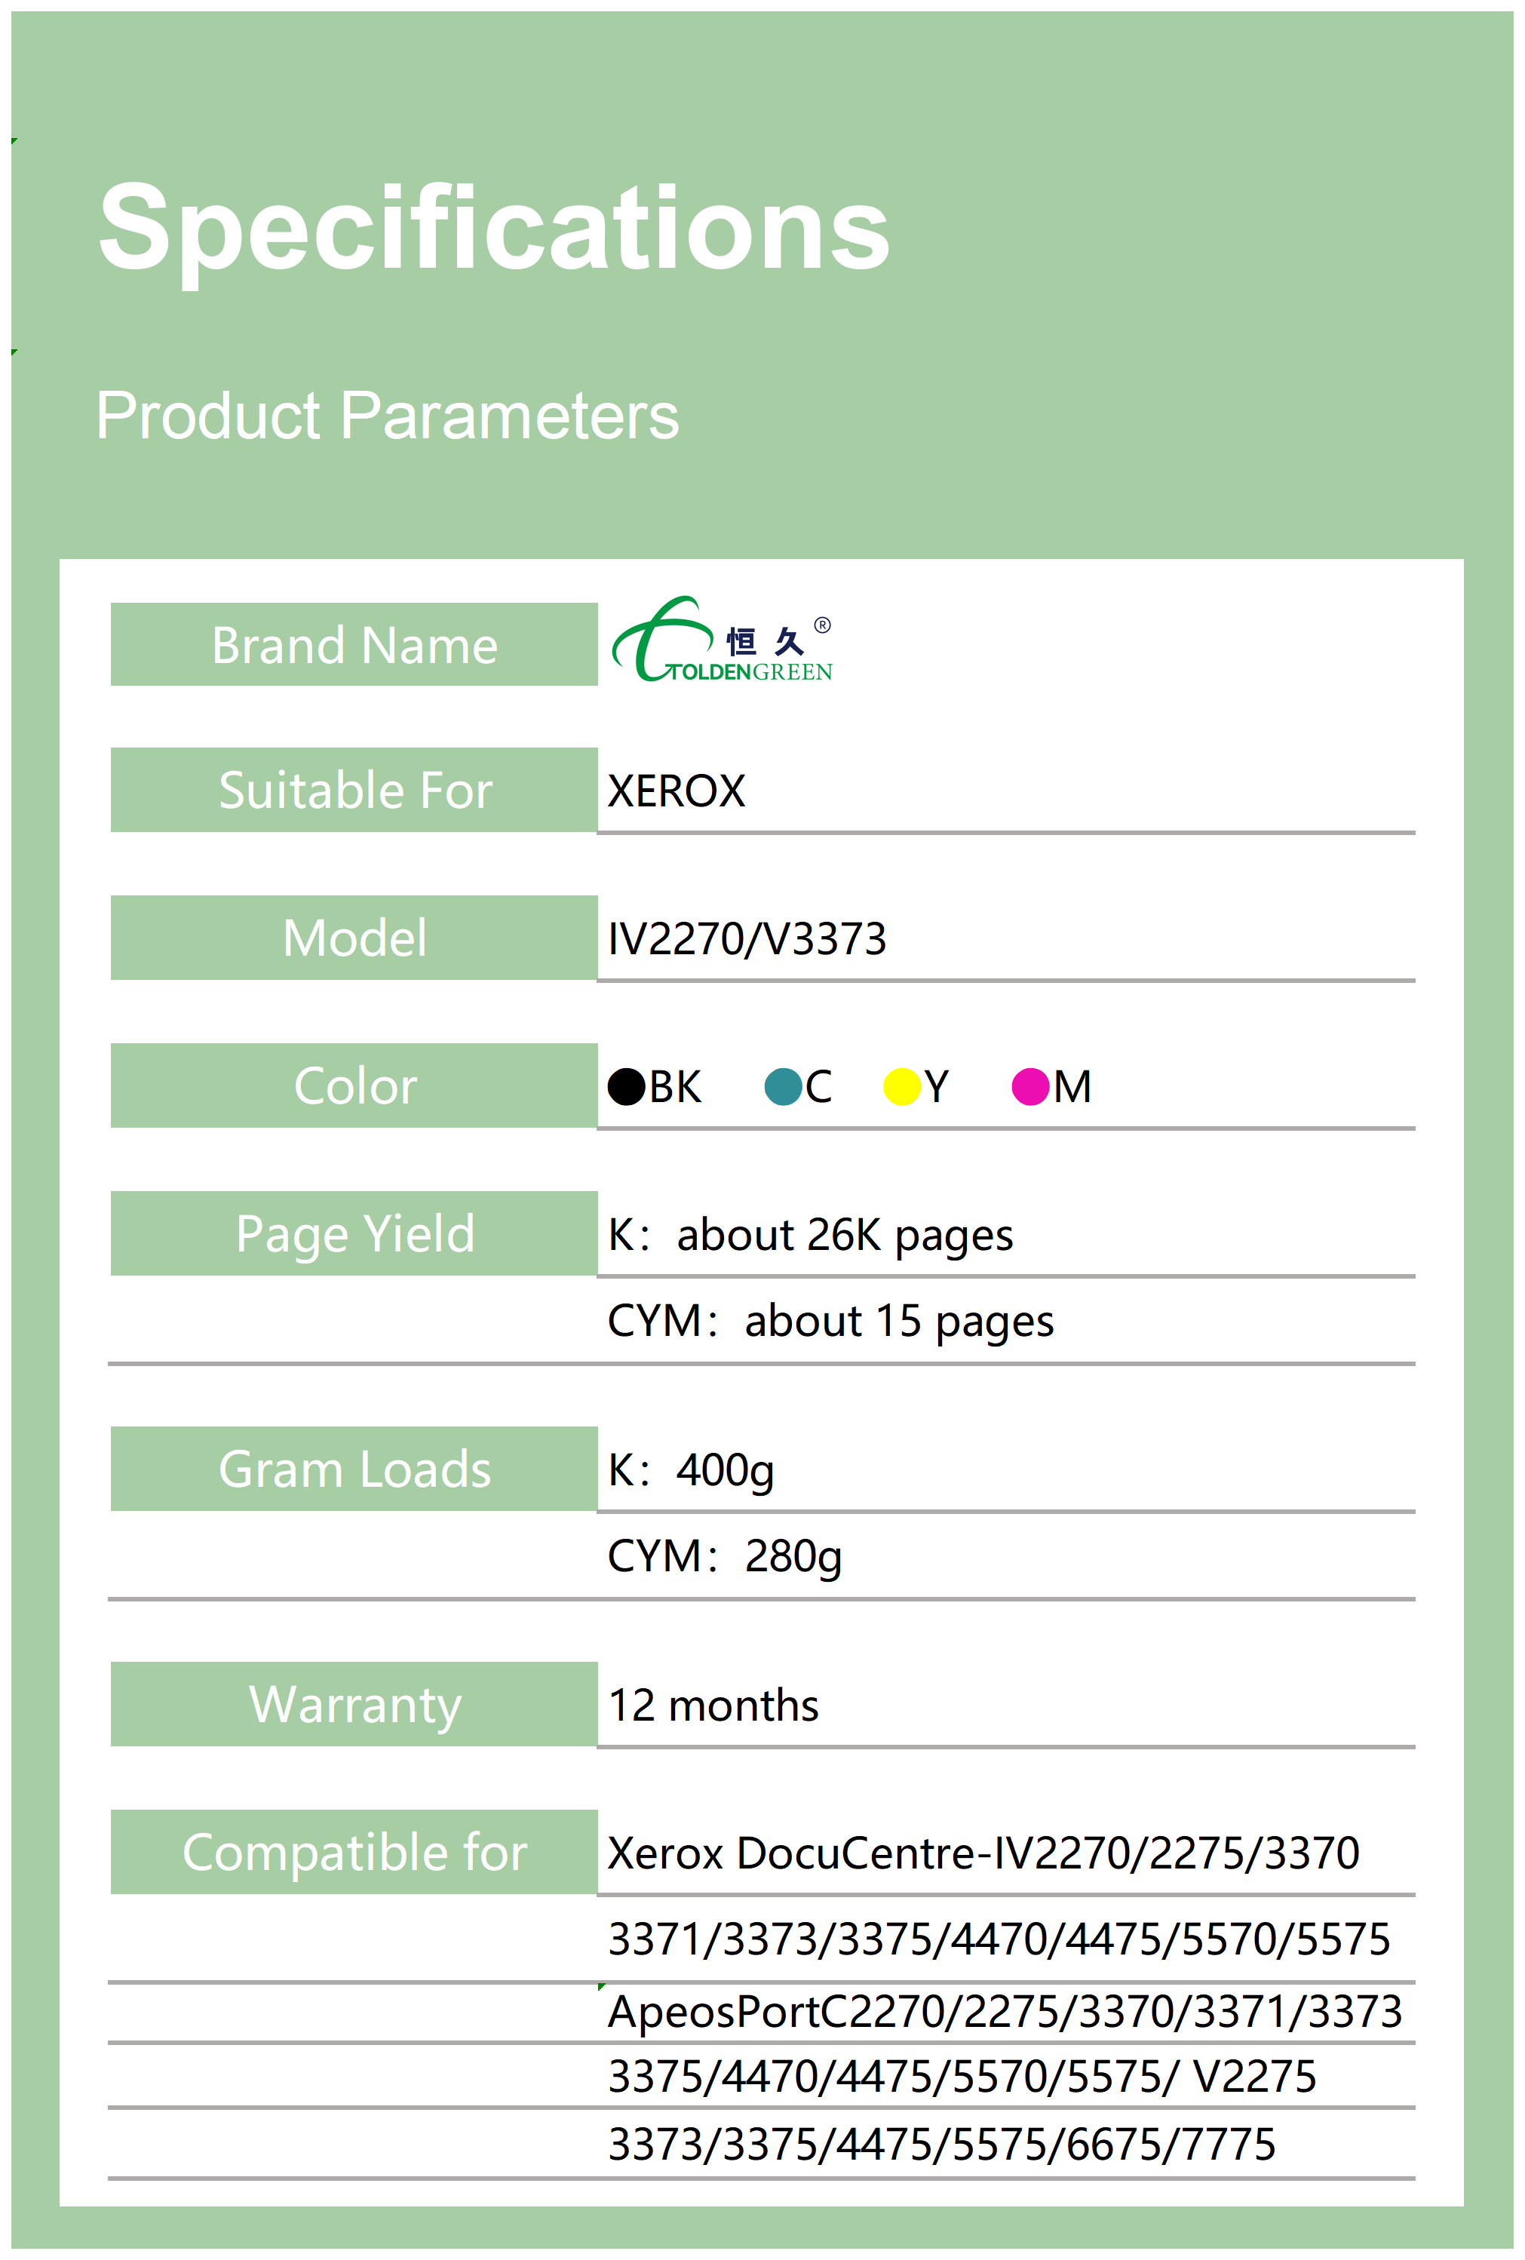
Task: Click the Product Parameters subtitle
Action: pyautogui.click(x=387, y=415)
